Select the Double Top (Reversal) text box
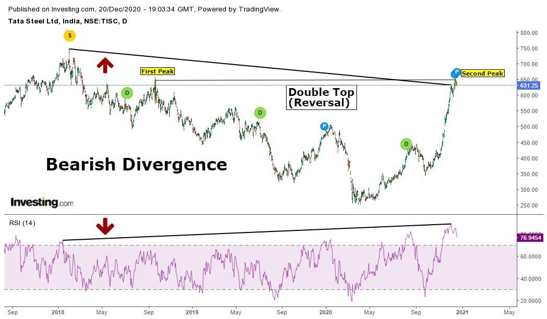 (x=322, y=97)
